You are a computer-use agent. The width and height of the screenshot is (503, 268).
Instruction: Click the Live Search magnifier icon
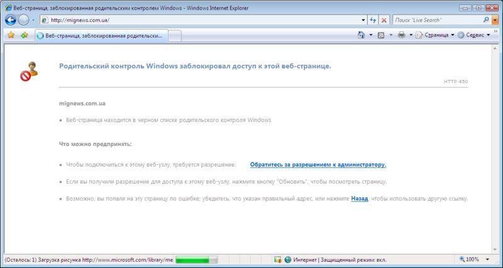[x=486, y=20]
